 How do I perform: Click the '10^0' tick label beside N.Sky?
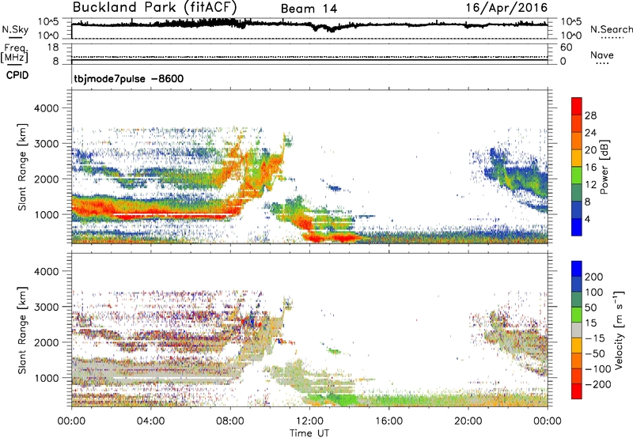(x=48, y=36)
